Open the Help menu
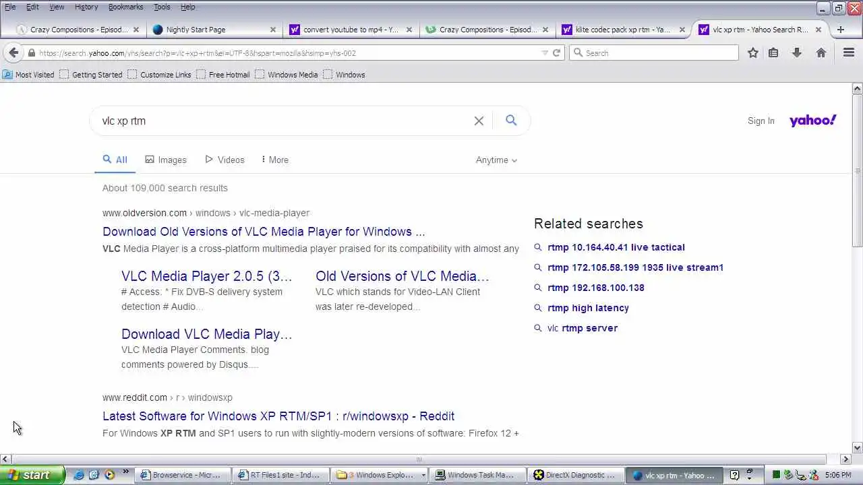This screenshot has width=863, height=485. click(x=188, y=7)
